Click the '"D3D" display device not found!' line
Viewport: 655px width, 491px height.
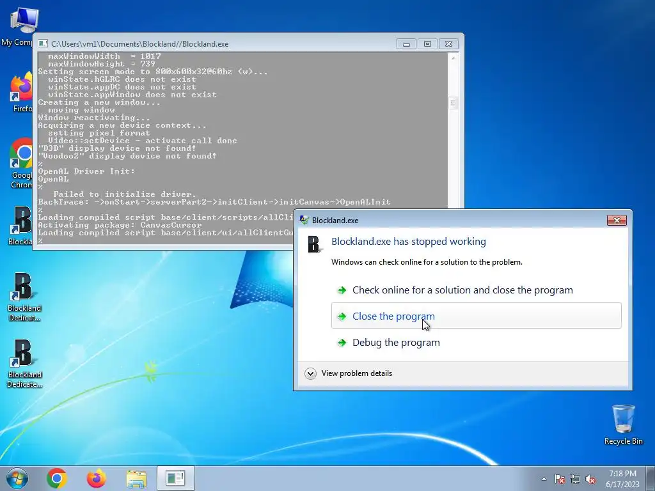click(x=117, y=148)
